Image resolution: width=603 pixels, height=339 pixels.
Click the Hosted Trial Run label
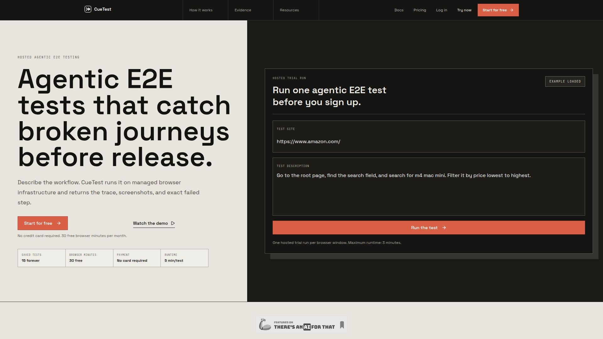[x=289, y=78]
